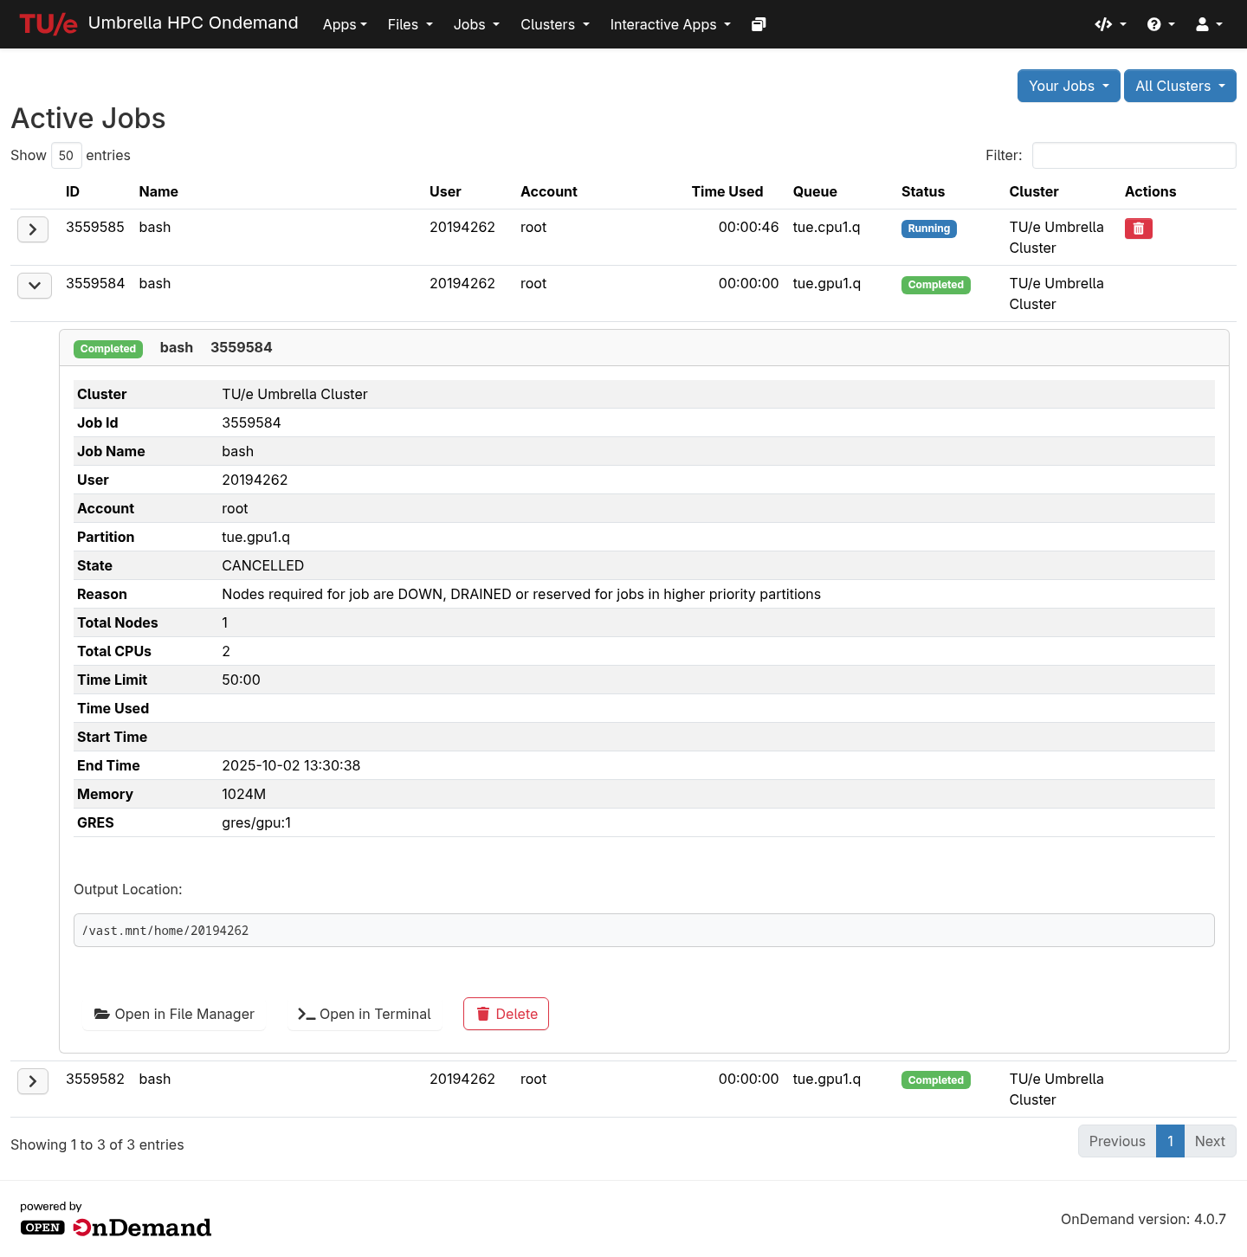Expand details for job 3559585
The image size is (1247, 1257).
tap(33, 229)
